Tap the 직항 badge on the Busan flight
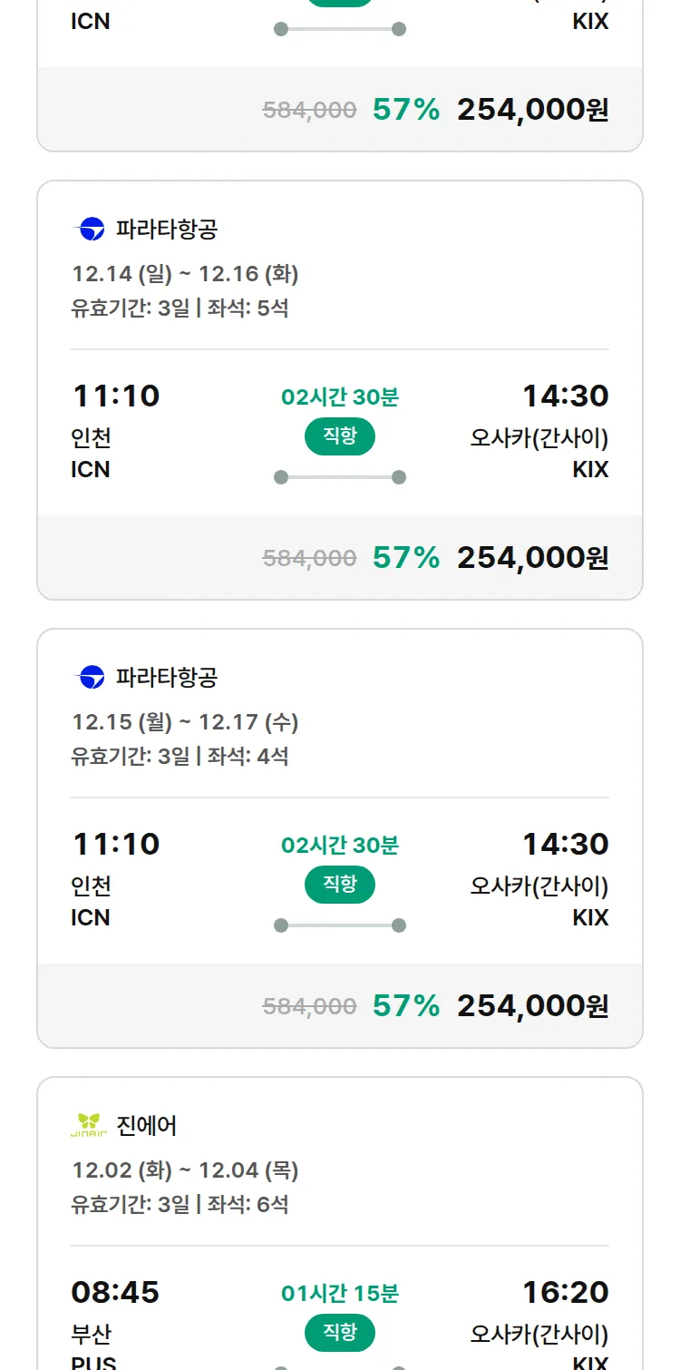680x1370 pixels. click(x=340, y=1333)
